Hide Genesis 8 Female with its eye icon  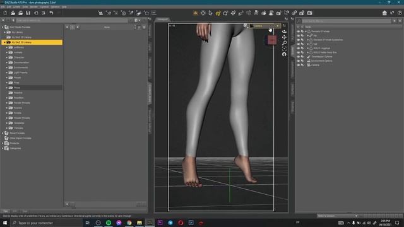point(298,32)
